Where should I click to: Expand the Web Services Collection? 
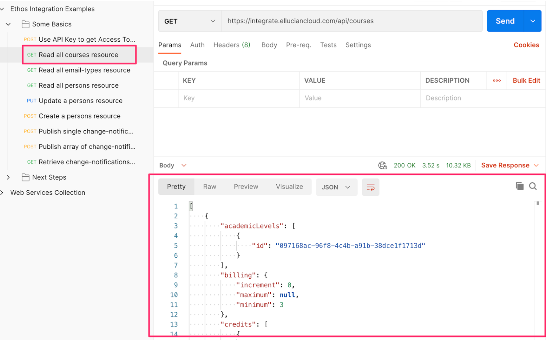click(3, 192)
